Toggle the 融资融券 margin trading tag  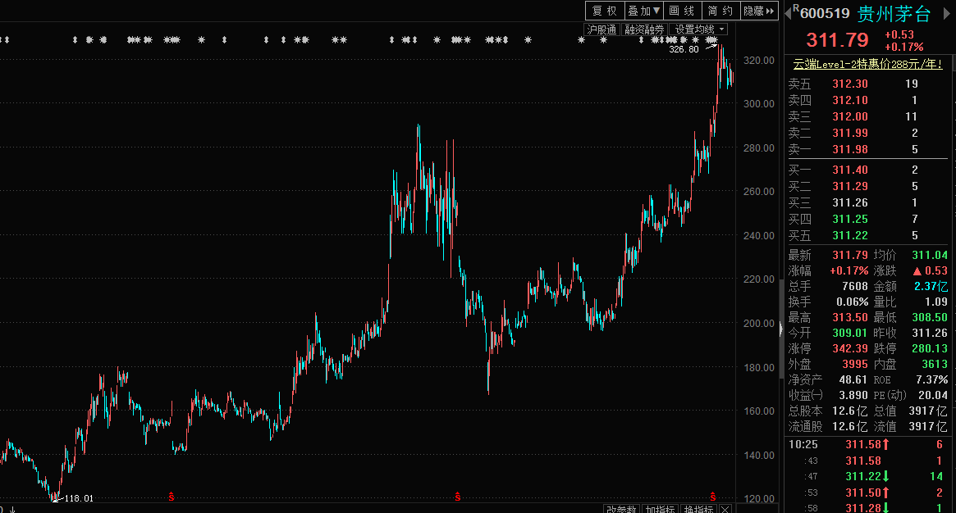pos(644,30)
